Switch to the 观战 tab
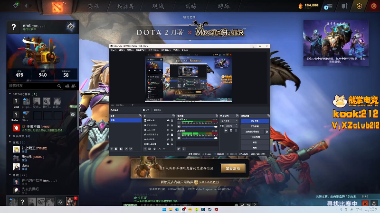Screen dimensions: 380x213 (158, 6)
